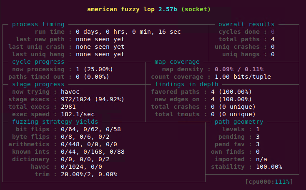This screenshot has height=190, width=306.
Task: Click the trim value '20.00%/2, 0.00%'
Action: coord(89,175)
